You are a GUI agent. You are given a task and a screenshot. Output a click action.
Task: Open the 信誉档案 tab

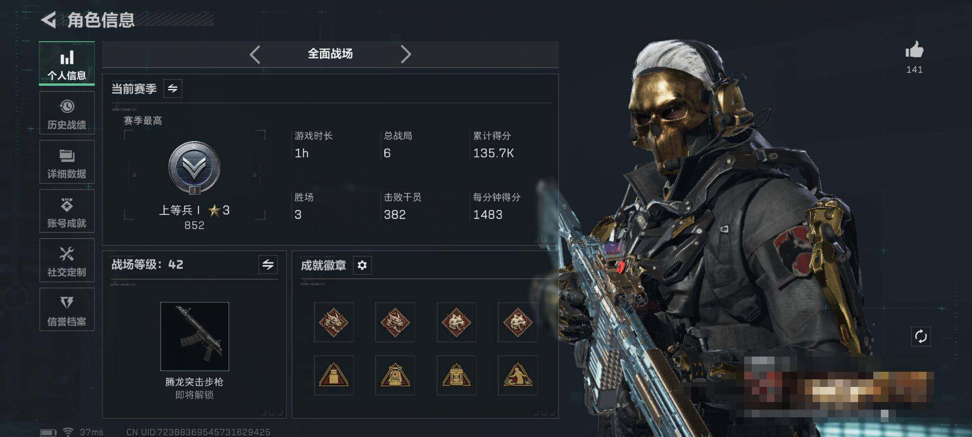(67, 310)
